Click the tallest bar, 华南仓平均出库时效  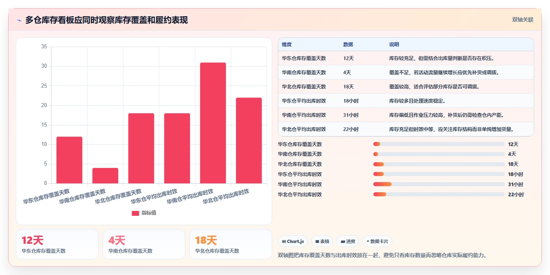click(x=213, y=123)
